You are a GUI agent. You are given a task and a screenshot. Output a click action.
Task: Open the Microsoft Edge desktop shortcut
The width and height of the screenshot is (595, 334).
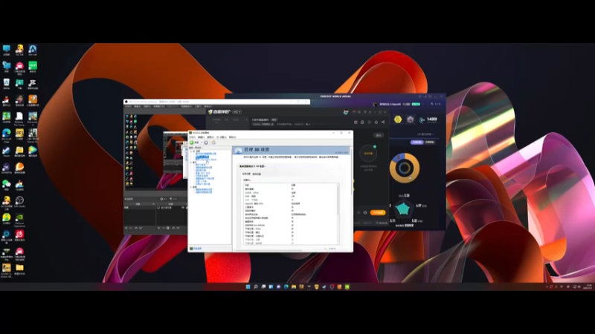7,134
